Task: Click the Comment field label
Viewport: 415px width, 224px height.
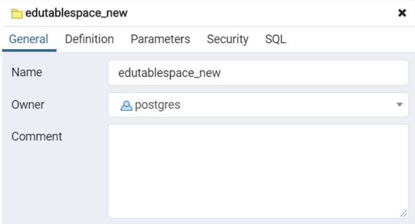Action: (36, 136)
